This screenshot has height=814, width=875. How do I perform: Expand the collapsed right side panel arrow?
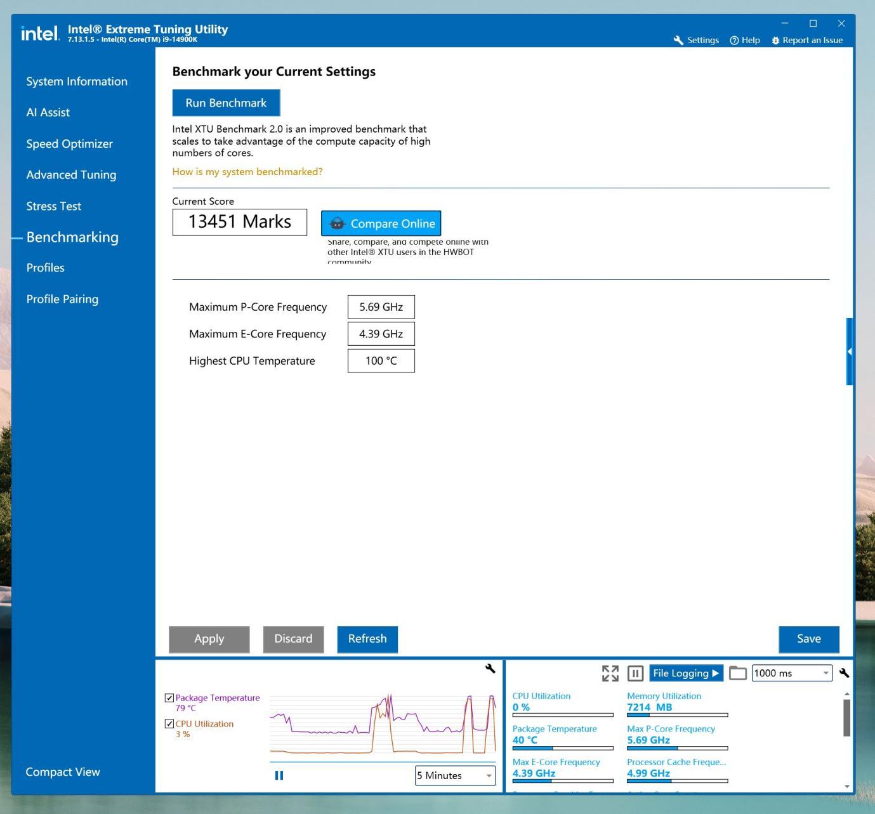tap(850, 351)
